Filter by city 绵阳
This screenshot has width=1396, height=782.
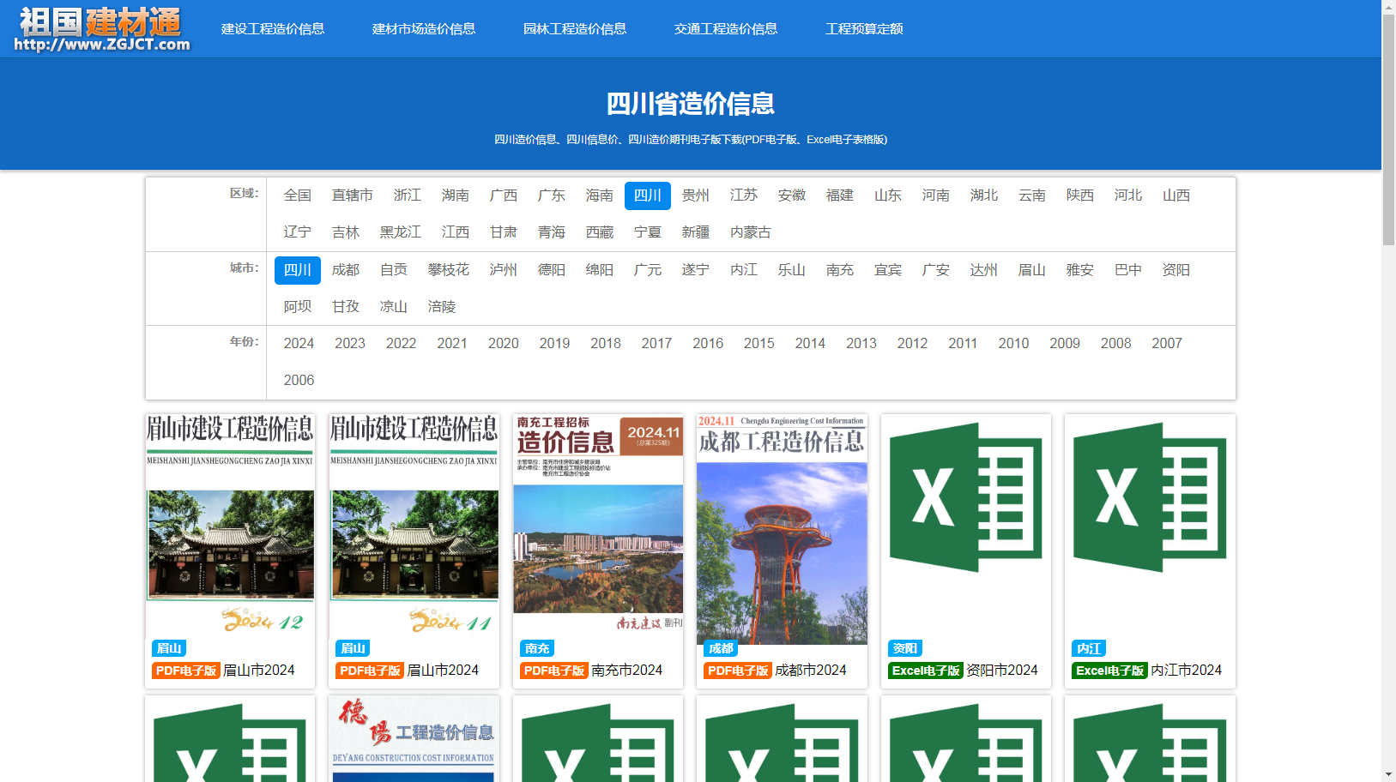(x=600, y=270)
